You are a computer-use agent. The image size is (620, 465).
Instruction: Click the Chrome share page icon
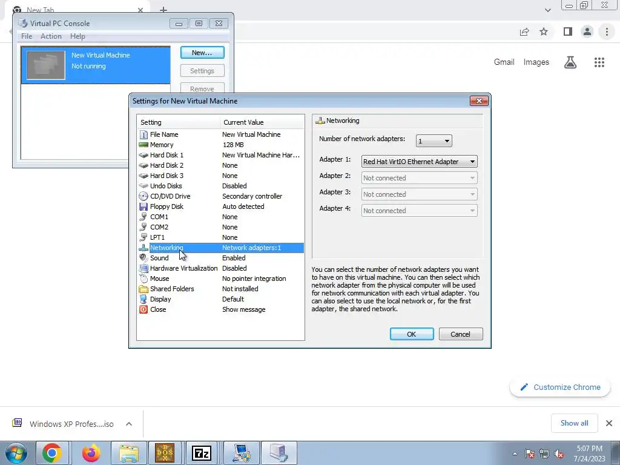pos(524,31)
